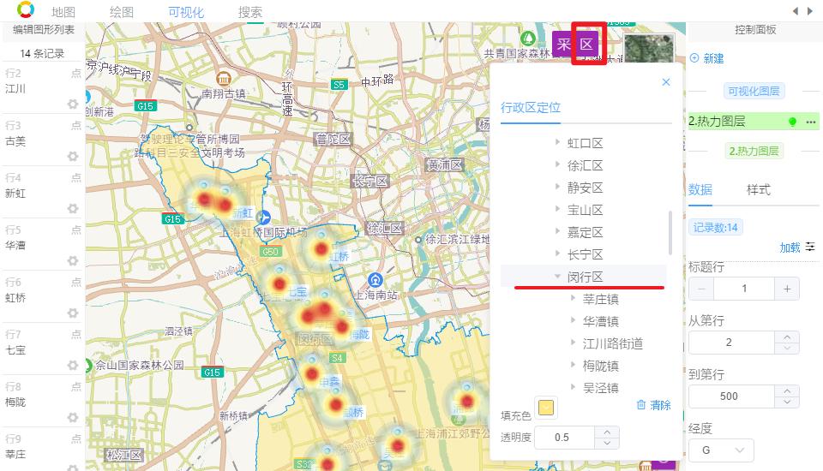Open settings gear for 新虹 row
Screen dimensions: 823x471
point(73,208)
